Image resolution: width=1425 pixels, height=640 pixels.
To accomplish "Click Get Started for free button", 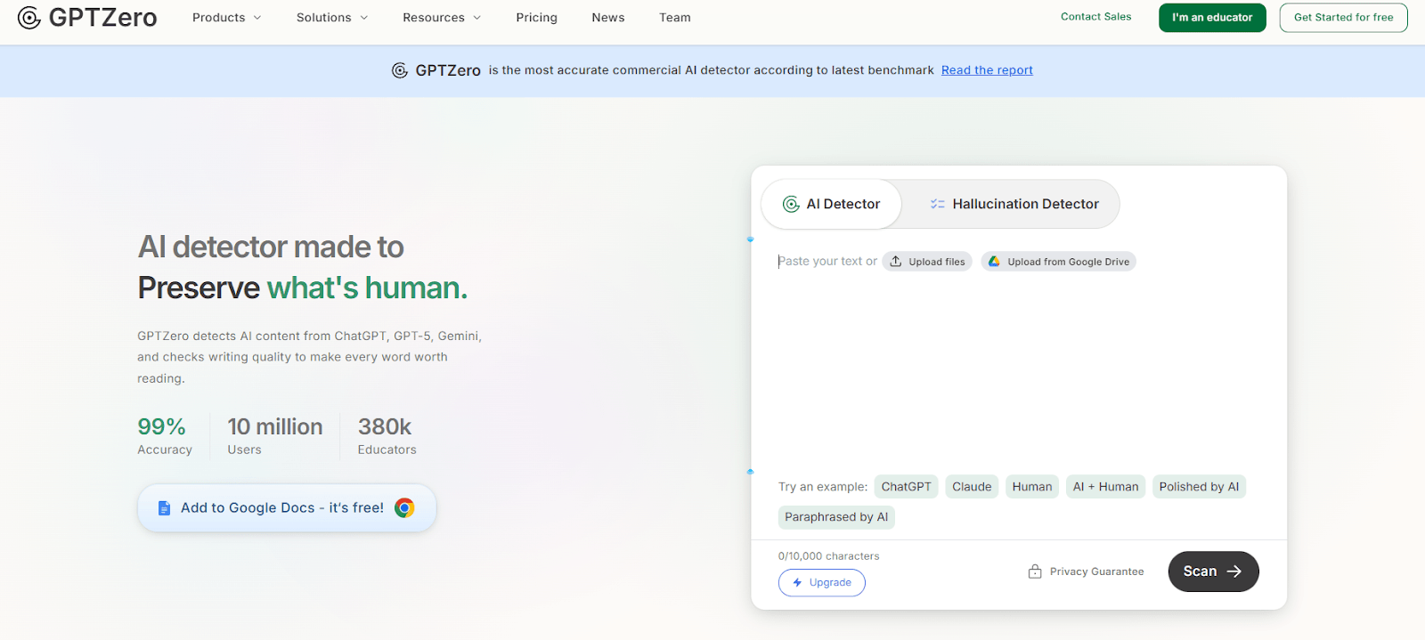I will (1343, 18).
